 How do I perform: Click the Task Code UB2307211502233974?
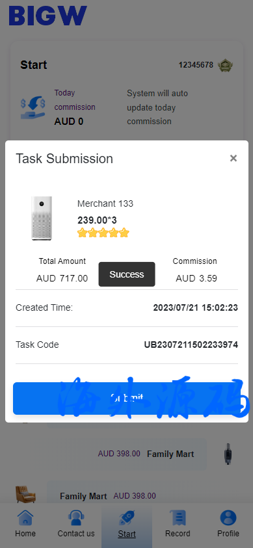(191, 345)
